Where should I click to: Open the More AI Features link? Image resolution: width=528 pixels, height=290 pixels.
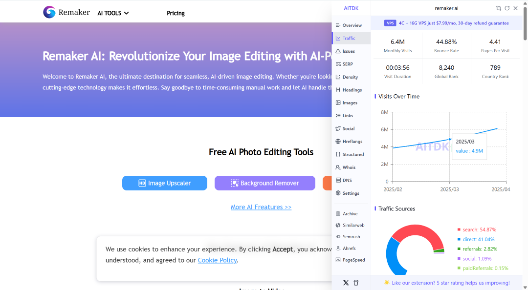(x=261, y=207)
